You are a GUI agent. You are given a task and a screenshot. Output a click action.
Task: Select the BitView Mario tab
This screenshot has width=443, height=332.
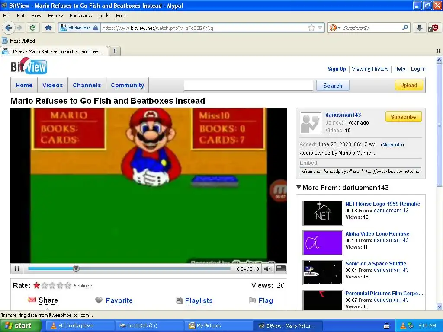coord(54,51)
